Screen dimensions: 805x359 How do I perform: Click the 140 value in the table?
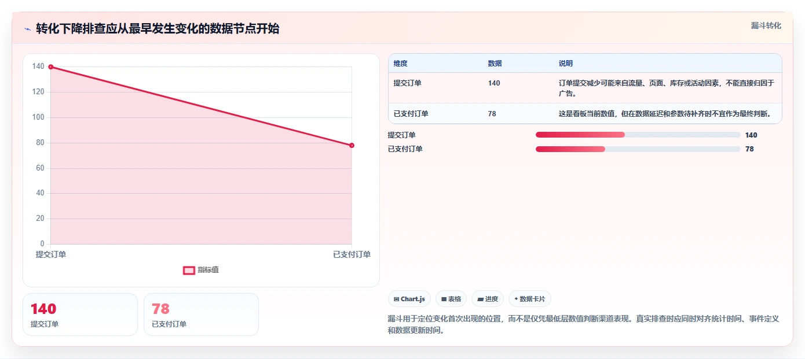click(494, 83)
